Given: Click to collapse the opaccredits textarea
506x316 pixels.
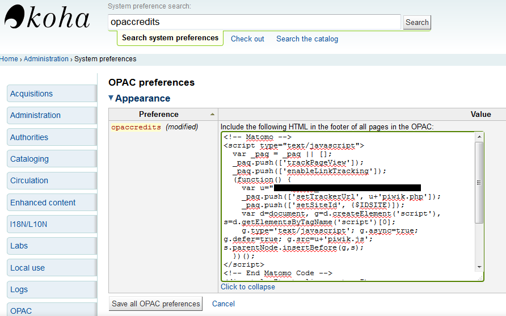Looking at the screenshot, I should 248,286.
